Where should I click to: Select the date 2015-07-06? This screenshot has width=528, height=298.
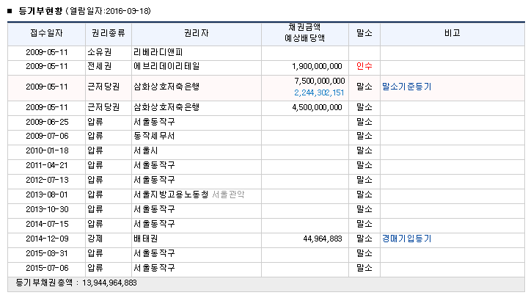pyautogui.click(x=47, y=268)
